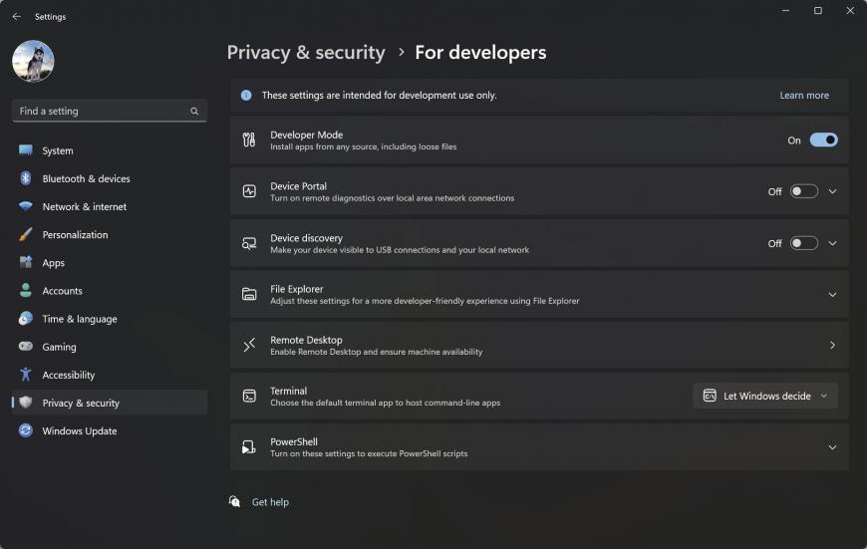The image size is (867, 549).
Task: Click the info icon in the banner
Action: tap(246, 95)
